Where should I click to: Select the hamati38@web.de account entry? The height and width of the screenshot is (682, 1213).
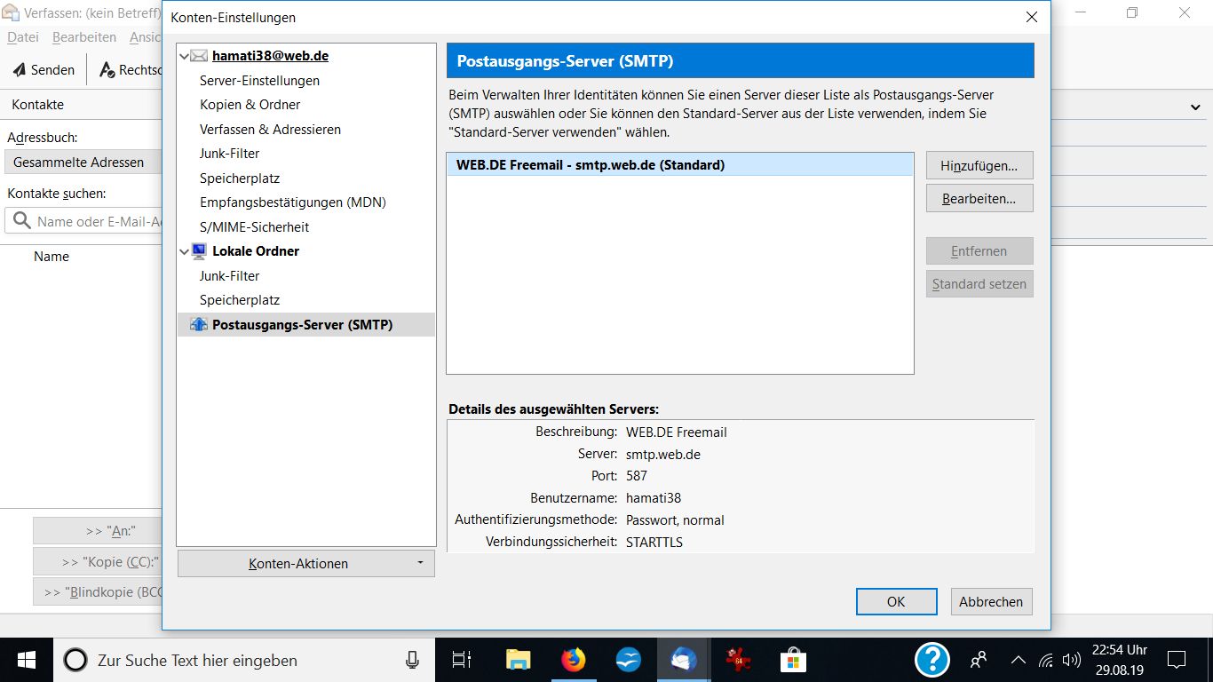point(270,56)
